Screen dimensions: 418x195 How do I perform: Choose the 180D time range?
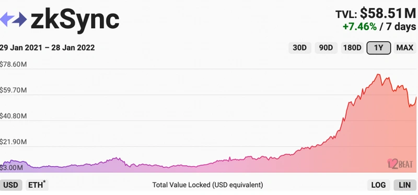(352, 48)
